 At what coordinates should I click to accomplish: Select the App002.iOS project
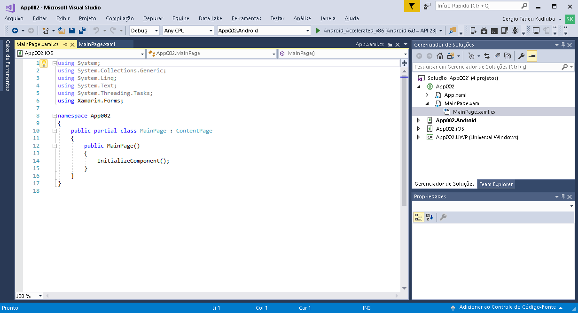click(450, 129)
